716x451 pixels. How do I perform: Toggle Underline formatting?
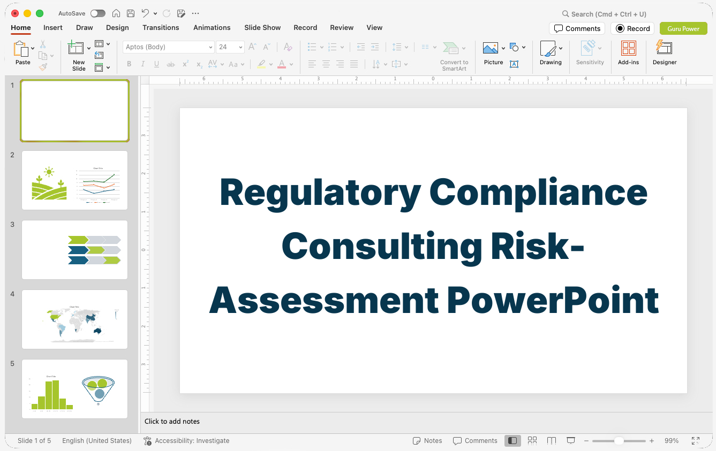pyautogui.click(x=156, y=64)
